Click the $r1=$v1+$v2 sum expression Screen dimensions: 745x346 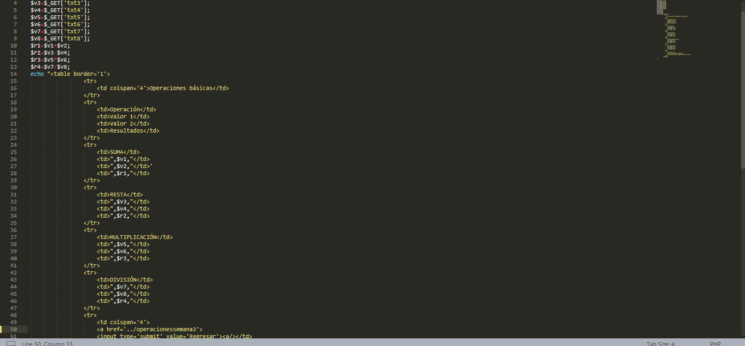pos(50,45)
